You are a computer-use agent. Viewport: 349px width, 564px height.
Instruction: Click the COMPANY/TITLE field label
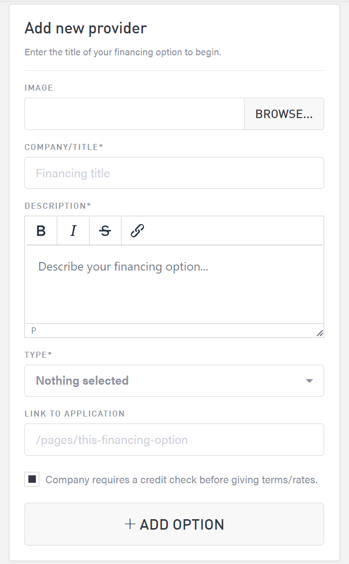(64, 147)
